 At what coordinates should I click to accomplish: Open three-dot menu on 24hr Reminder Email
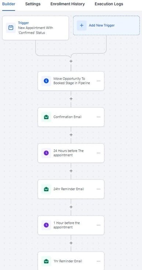click(x=99, y=189)
